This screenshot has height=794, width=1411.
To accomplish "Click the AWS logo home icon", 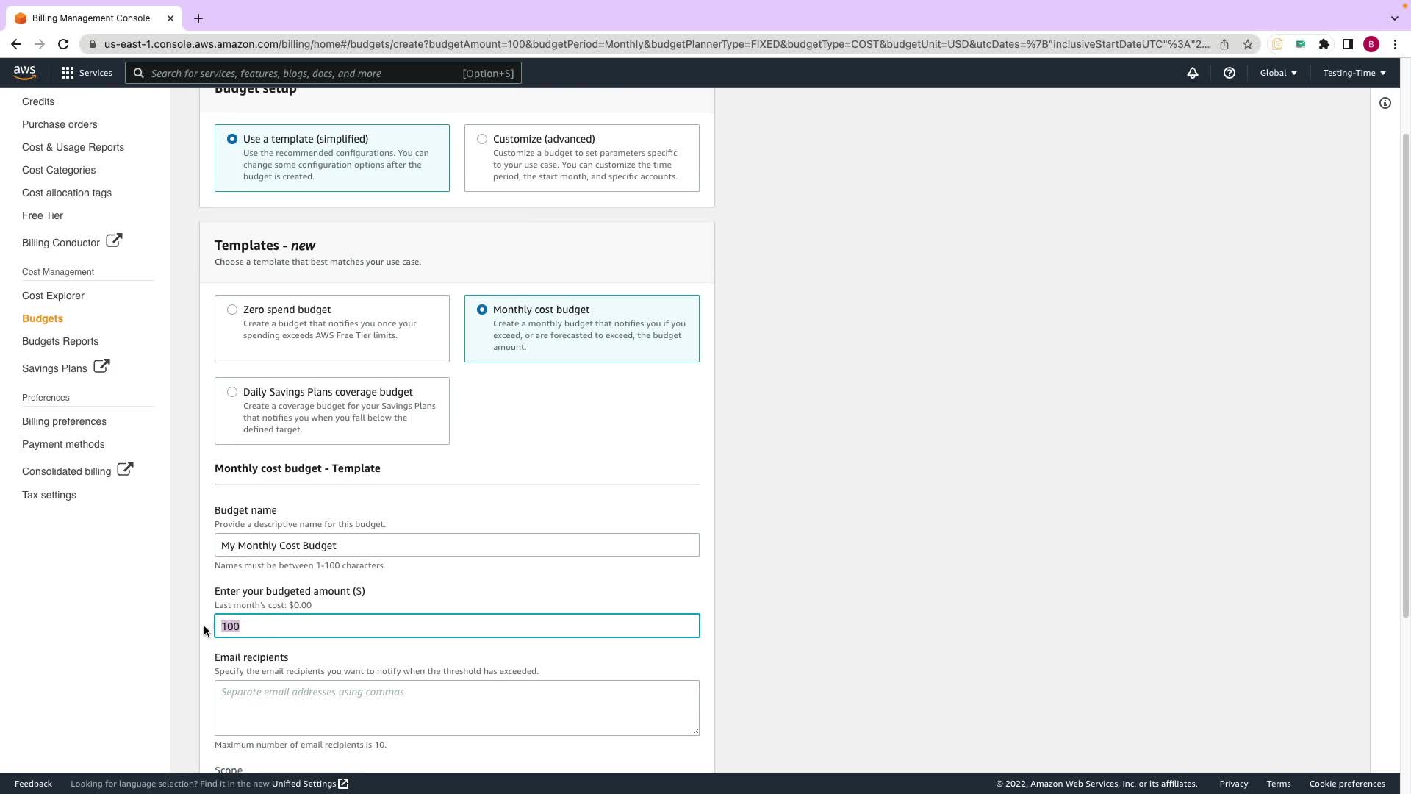I will pyautogui.click(x=24, y=73).
